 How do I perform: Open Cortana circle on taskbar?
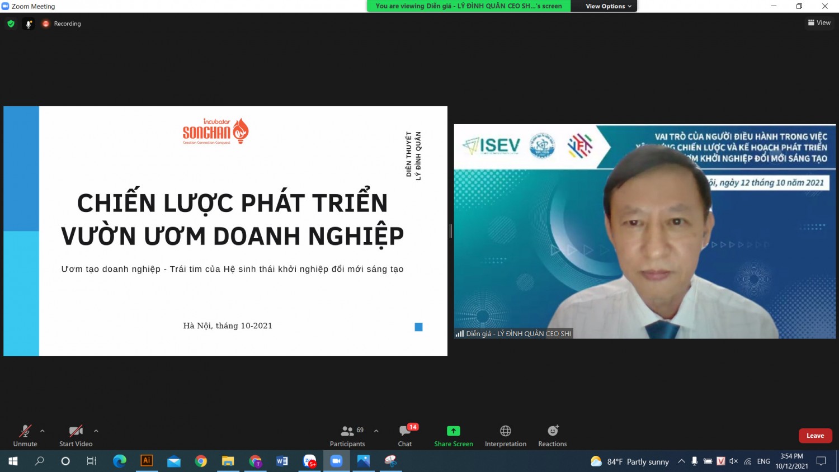click(x=65, y=461)
